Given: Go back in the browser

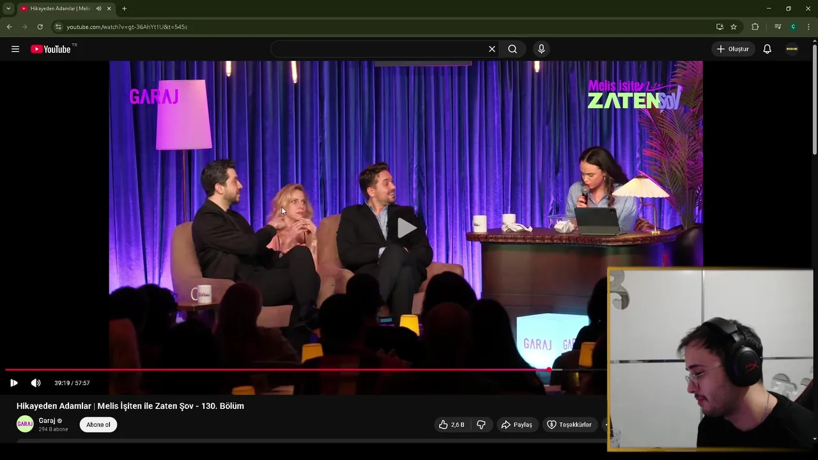Looking at the screenshot, I should click(9, 27).
